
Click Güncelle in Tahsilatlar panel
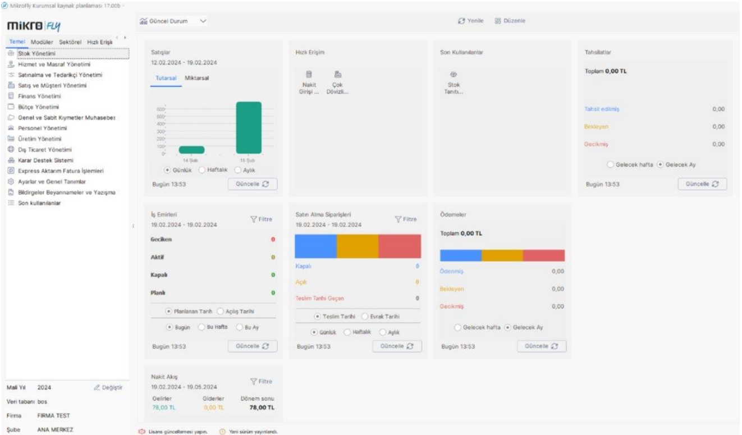702,184
